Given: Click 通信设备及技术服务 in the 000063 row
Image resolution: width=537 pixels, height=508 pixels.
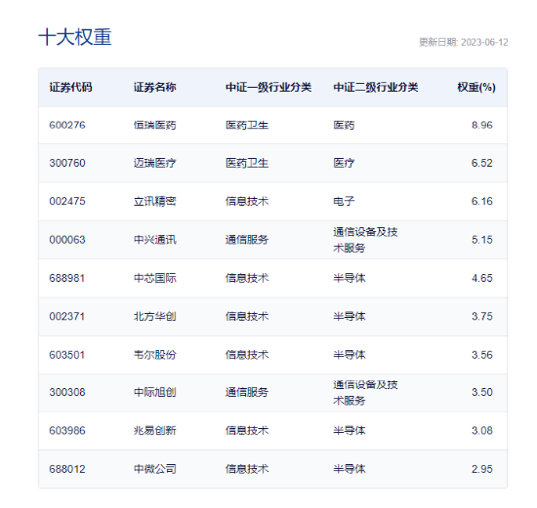Looking at the screenshot, I should click(365, 240).
